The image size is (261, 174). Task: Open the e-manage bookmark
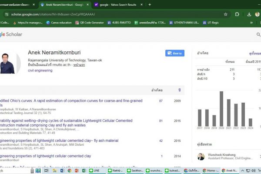point(28,23)
